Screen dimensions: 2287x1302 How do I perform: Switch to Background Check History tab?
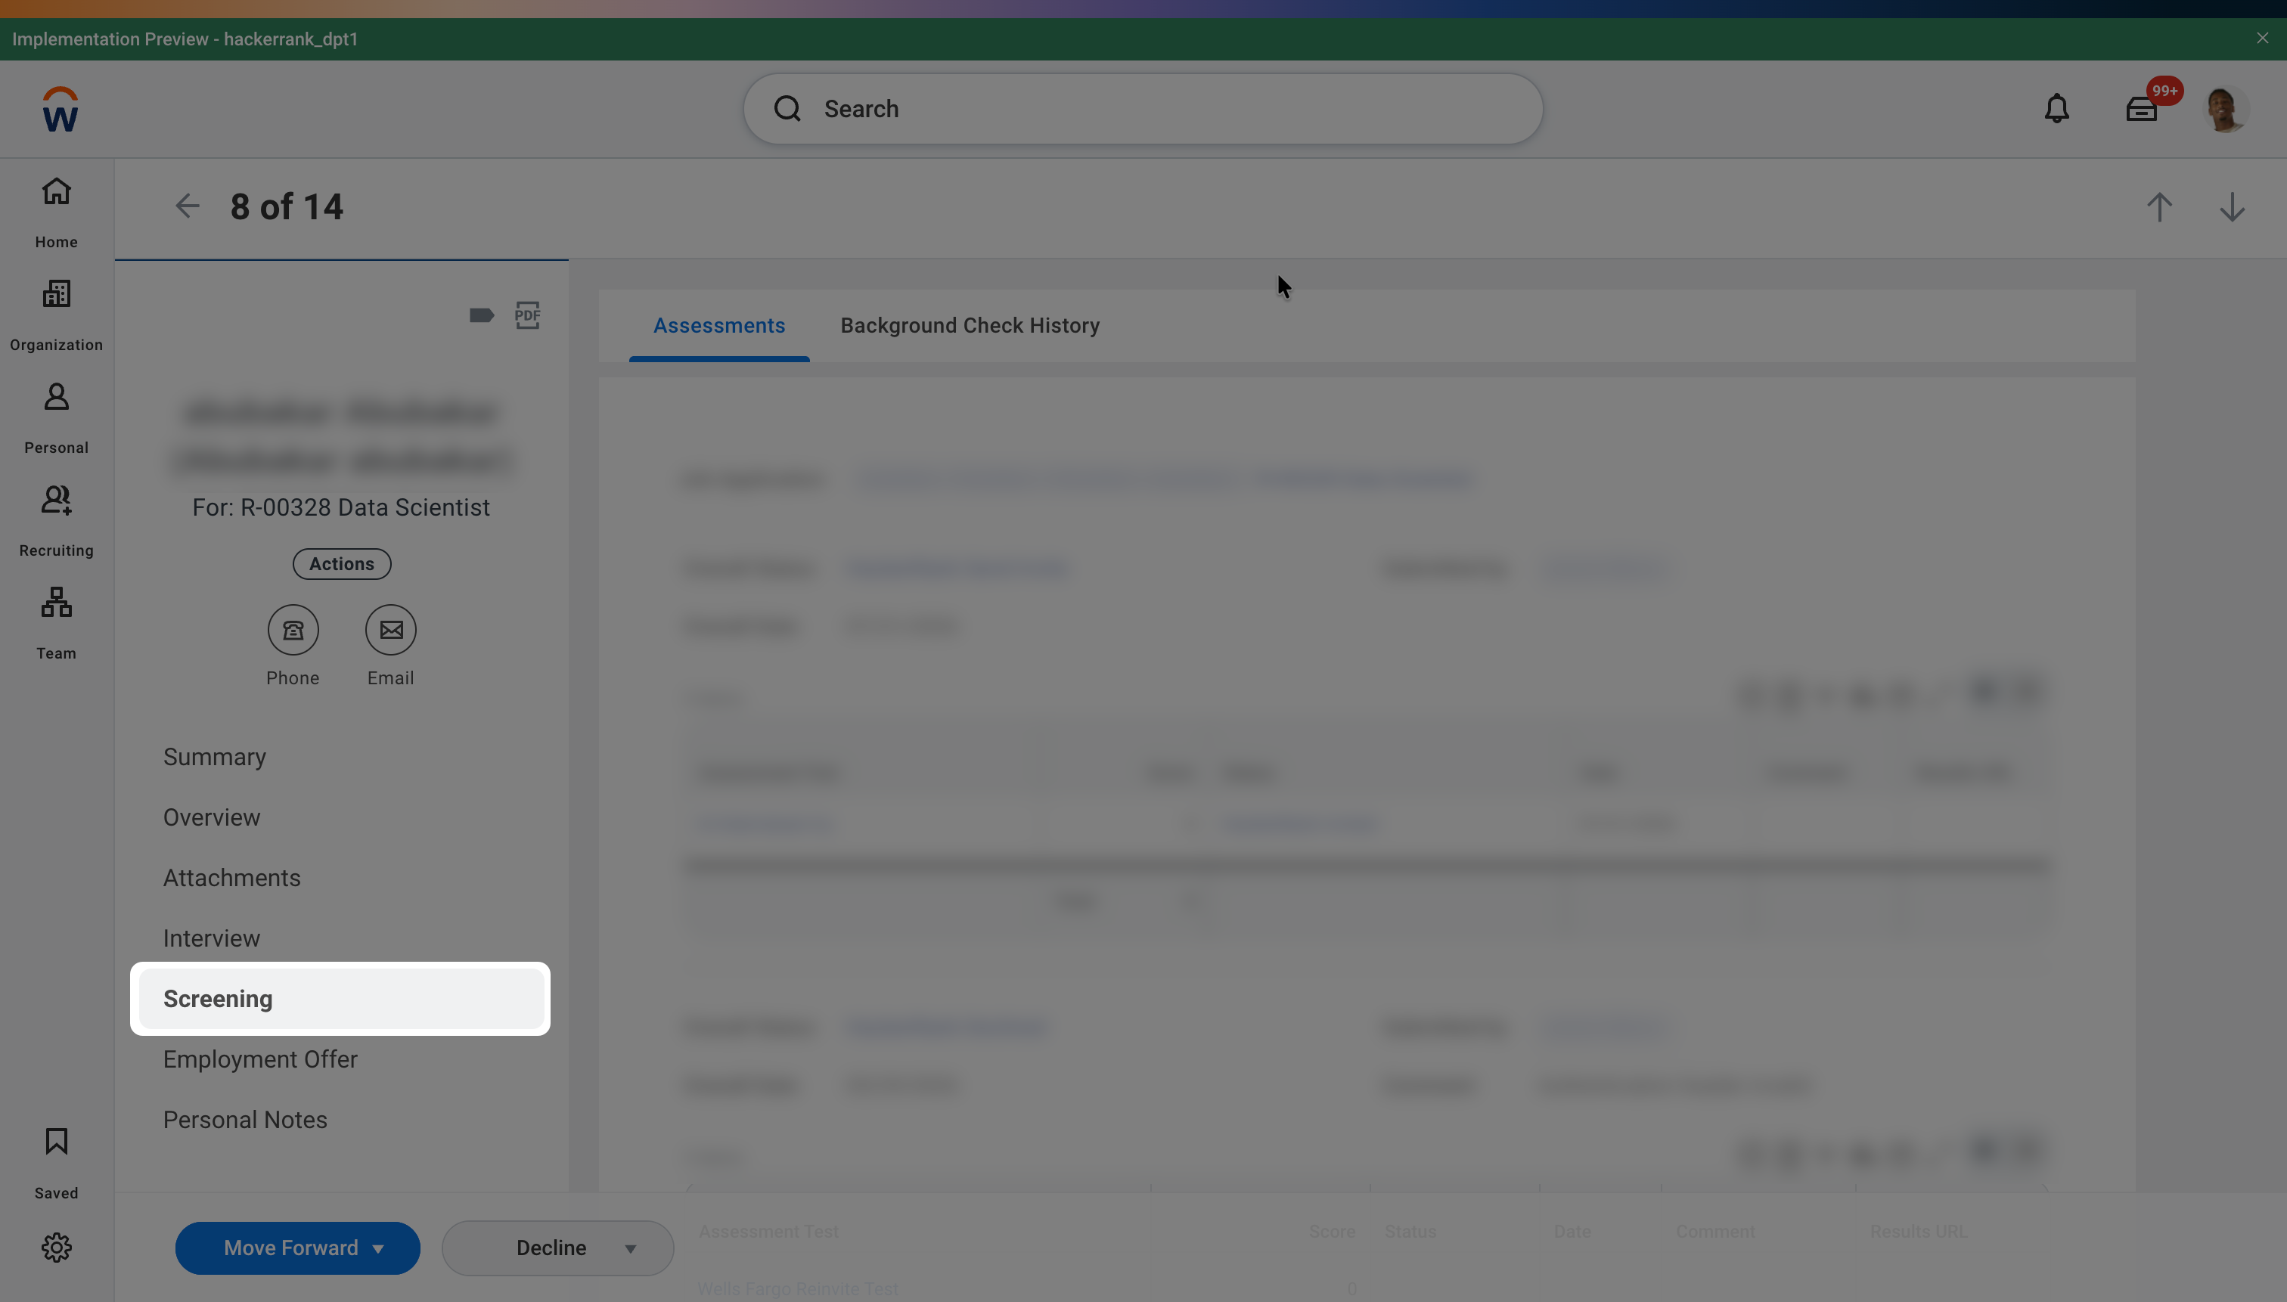(970, 325)
